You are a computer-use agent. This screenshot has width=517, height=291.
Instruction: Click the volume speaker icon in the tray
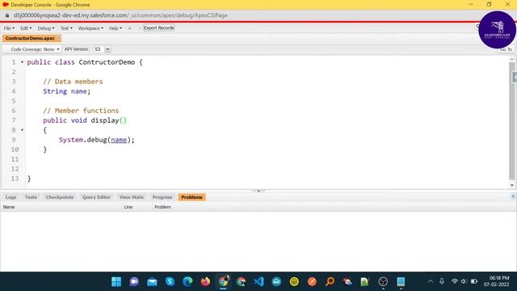click(x=464, y=281)
